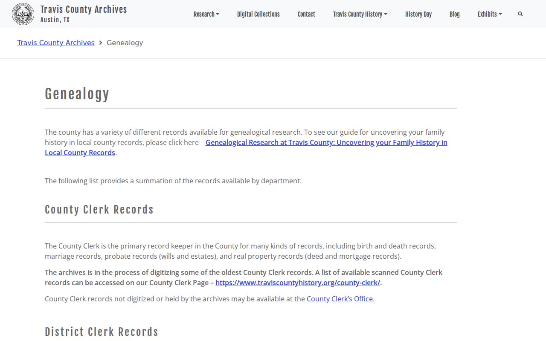Open the History Day page
This screenshot has width=546, height=341.
[x=418, y=14]
